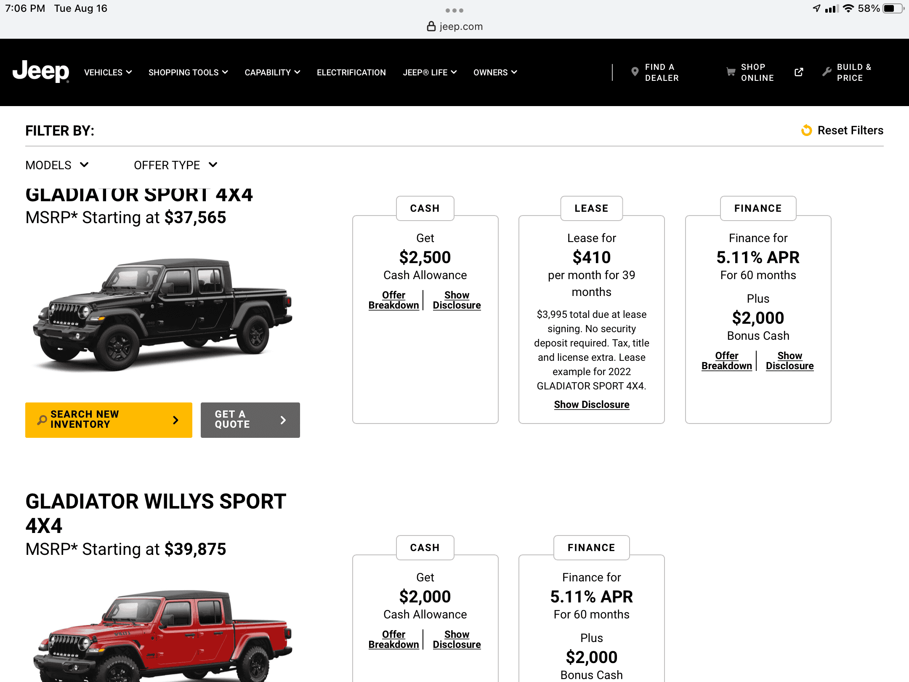Image resolution: width=909 pixels, height=682 pixels.
Task: Select the Finance tab for Gladiator Willys Sport
Action: click(x=591, y=548)
